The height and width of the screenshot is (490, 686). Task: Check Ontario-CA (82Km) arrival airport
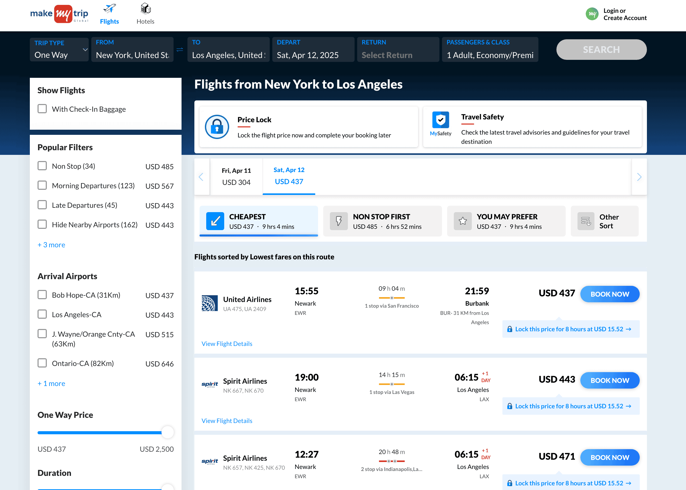tap(42, 363)
